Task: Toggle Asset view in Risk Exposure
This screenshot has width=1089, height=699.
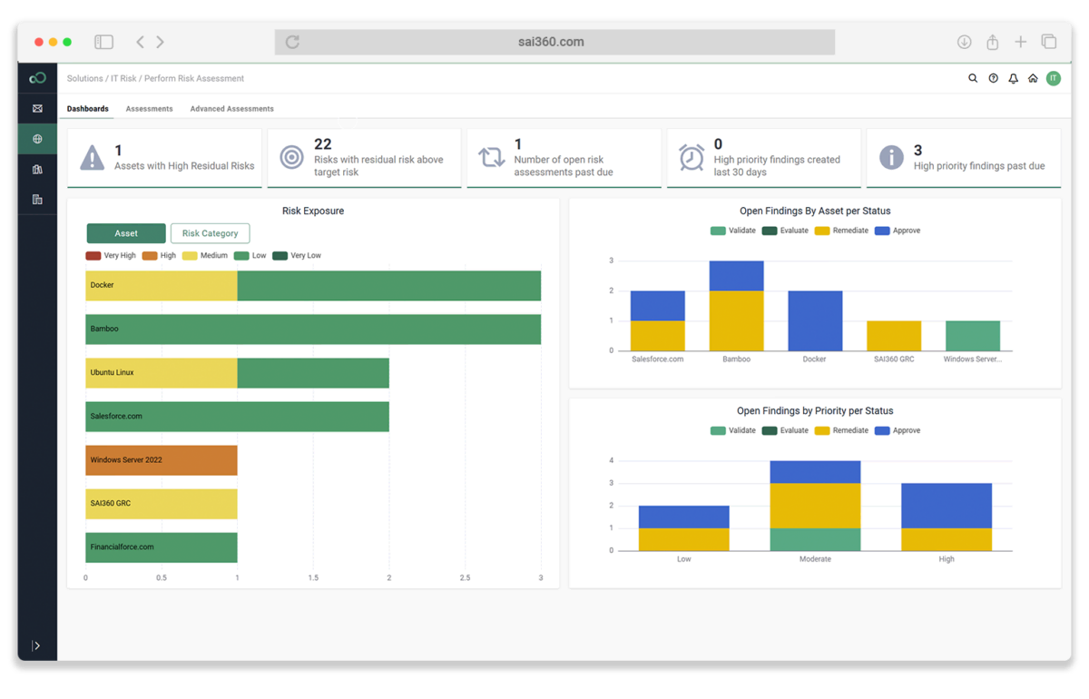Action: click(126, 233)
